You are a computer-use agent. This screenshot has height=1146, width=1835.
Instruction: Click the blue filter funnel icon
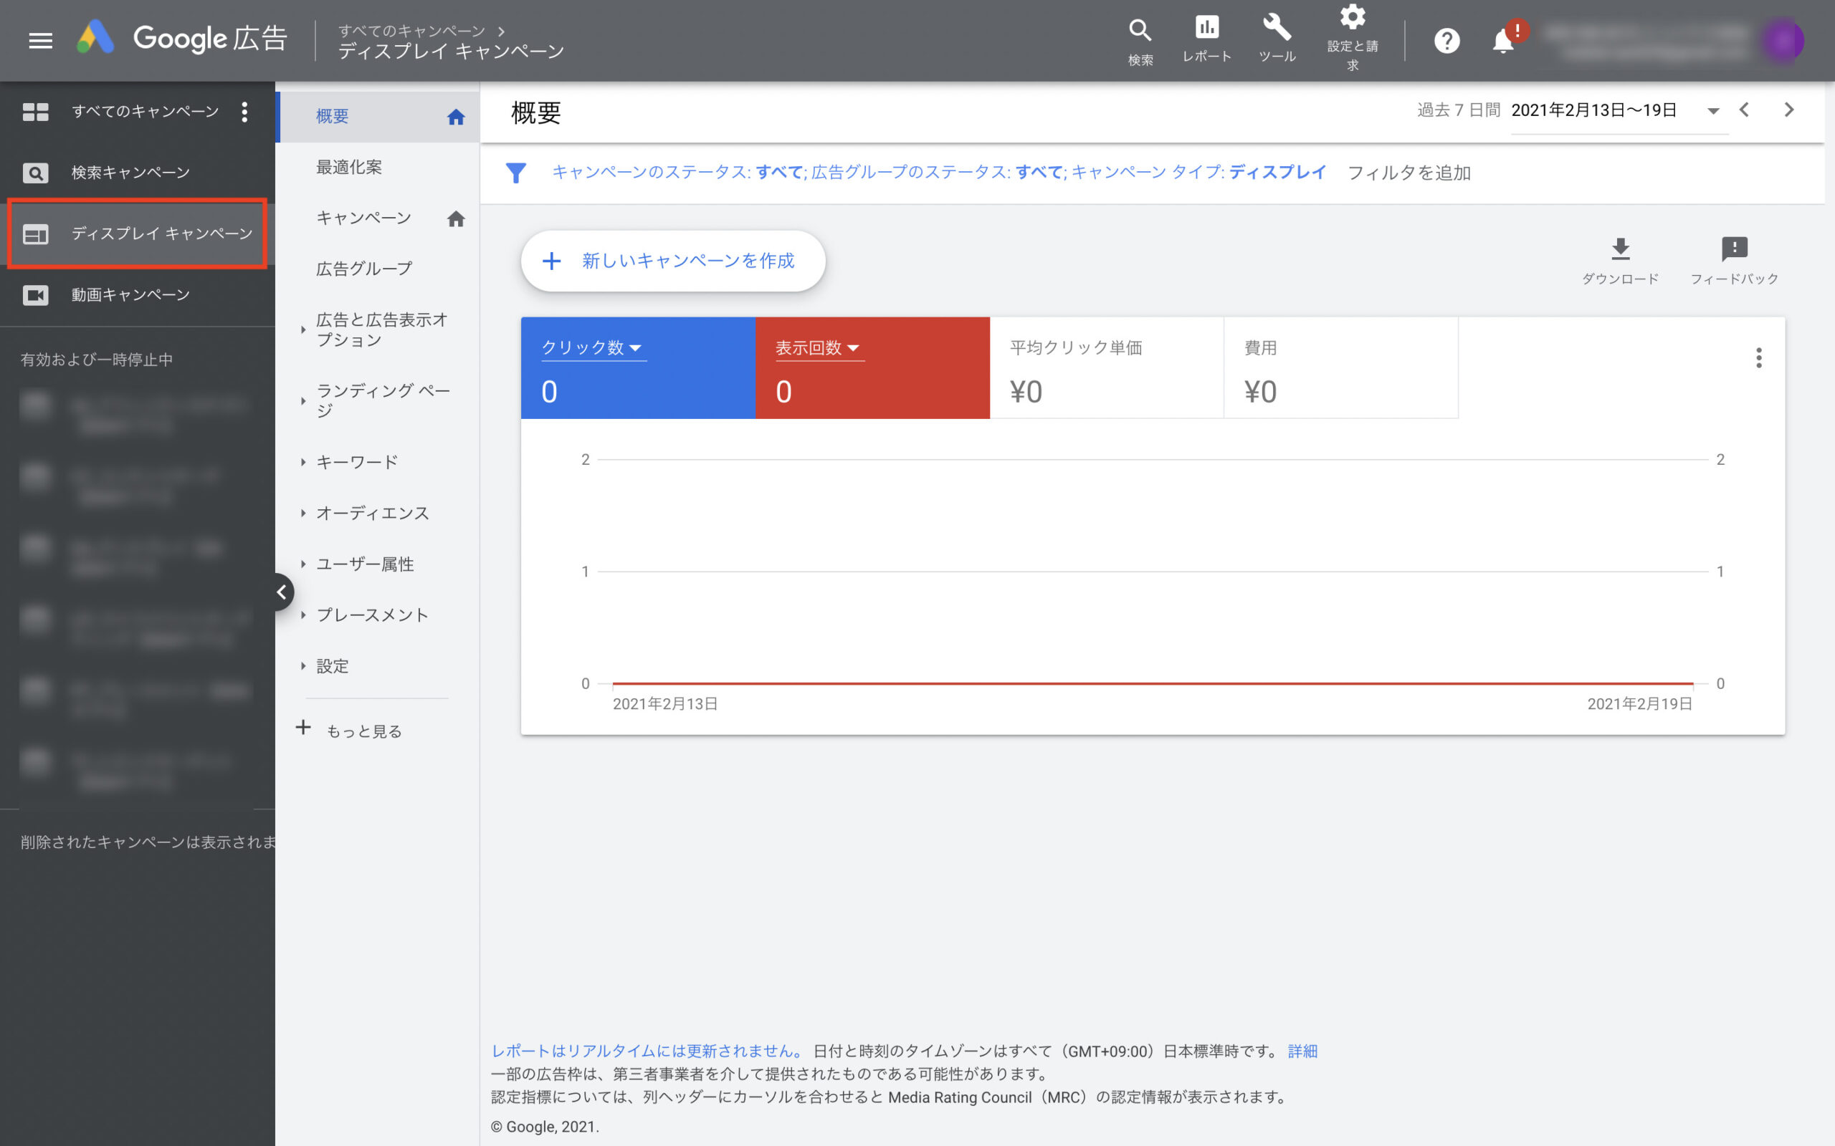point(515,173)
